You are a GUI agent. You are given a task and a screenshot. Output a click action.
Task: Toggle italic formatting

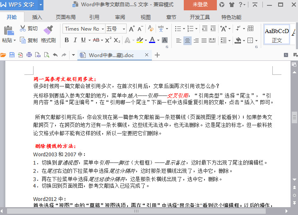75,40
